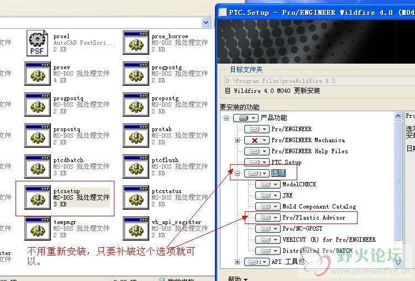Open install dropdown for VERICUT (R)

pos(268,240)
